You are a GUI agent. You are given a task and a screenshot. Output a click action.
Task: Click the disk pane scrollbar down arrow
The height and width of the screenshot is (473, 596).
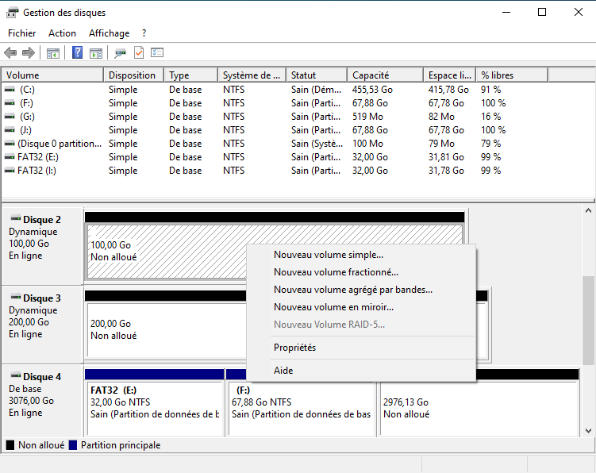[589, 430]
